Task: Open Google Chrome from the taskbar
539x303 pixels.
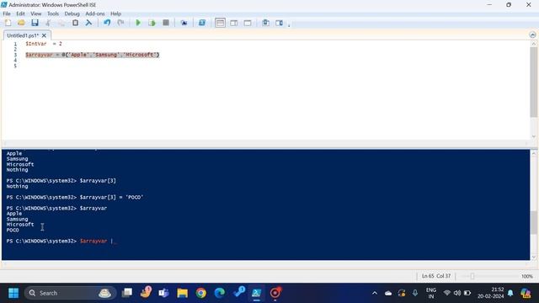Action: pyautogui.click(x=200, y=293)
